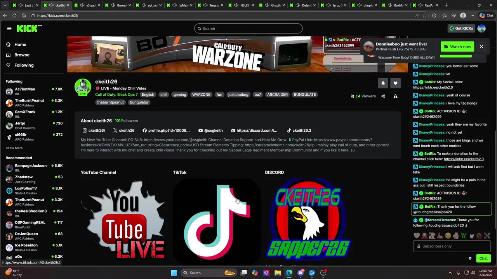Screen dimensions: 497x279
Task: Open the Kick user avatar menu
Action: coord(481,28)
